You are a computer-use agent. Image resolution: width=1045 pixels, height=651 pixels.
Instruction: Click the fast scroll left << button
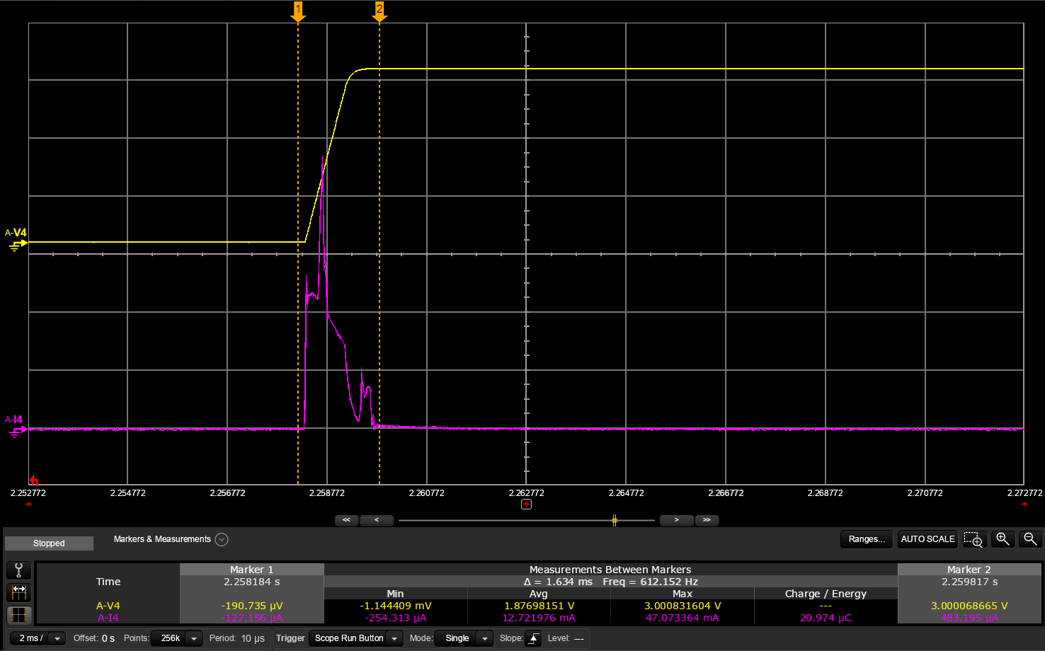coord(346,520)
